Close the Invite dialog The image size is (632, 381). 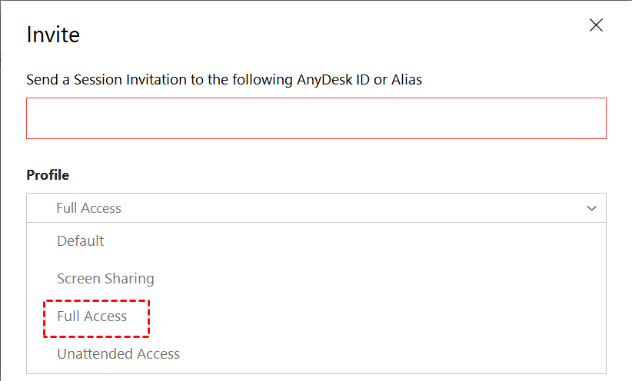pos(596,25)
